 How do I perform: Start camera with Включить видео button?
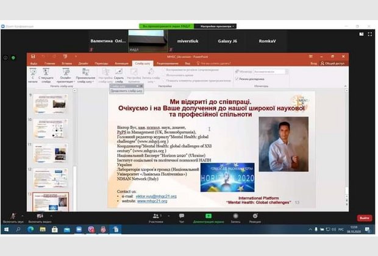point(39,217)
